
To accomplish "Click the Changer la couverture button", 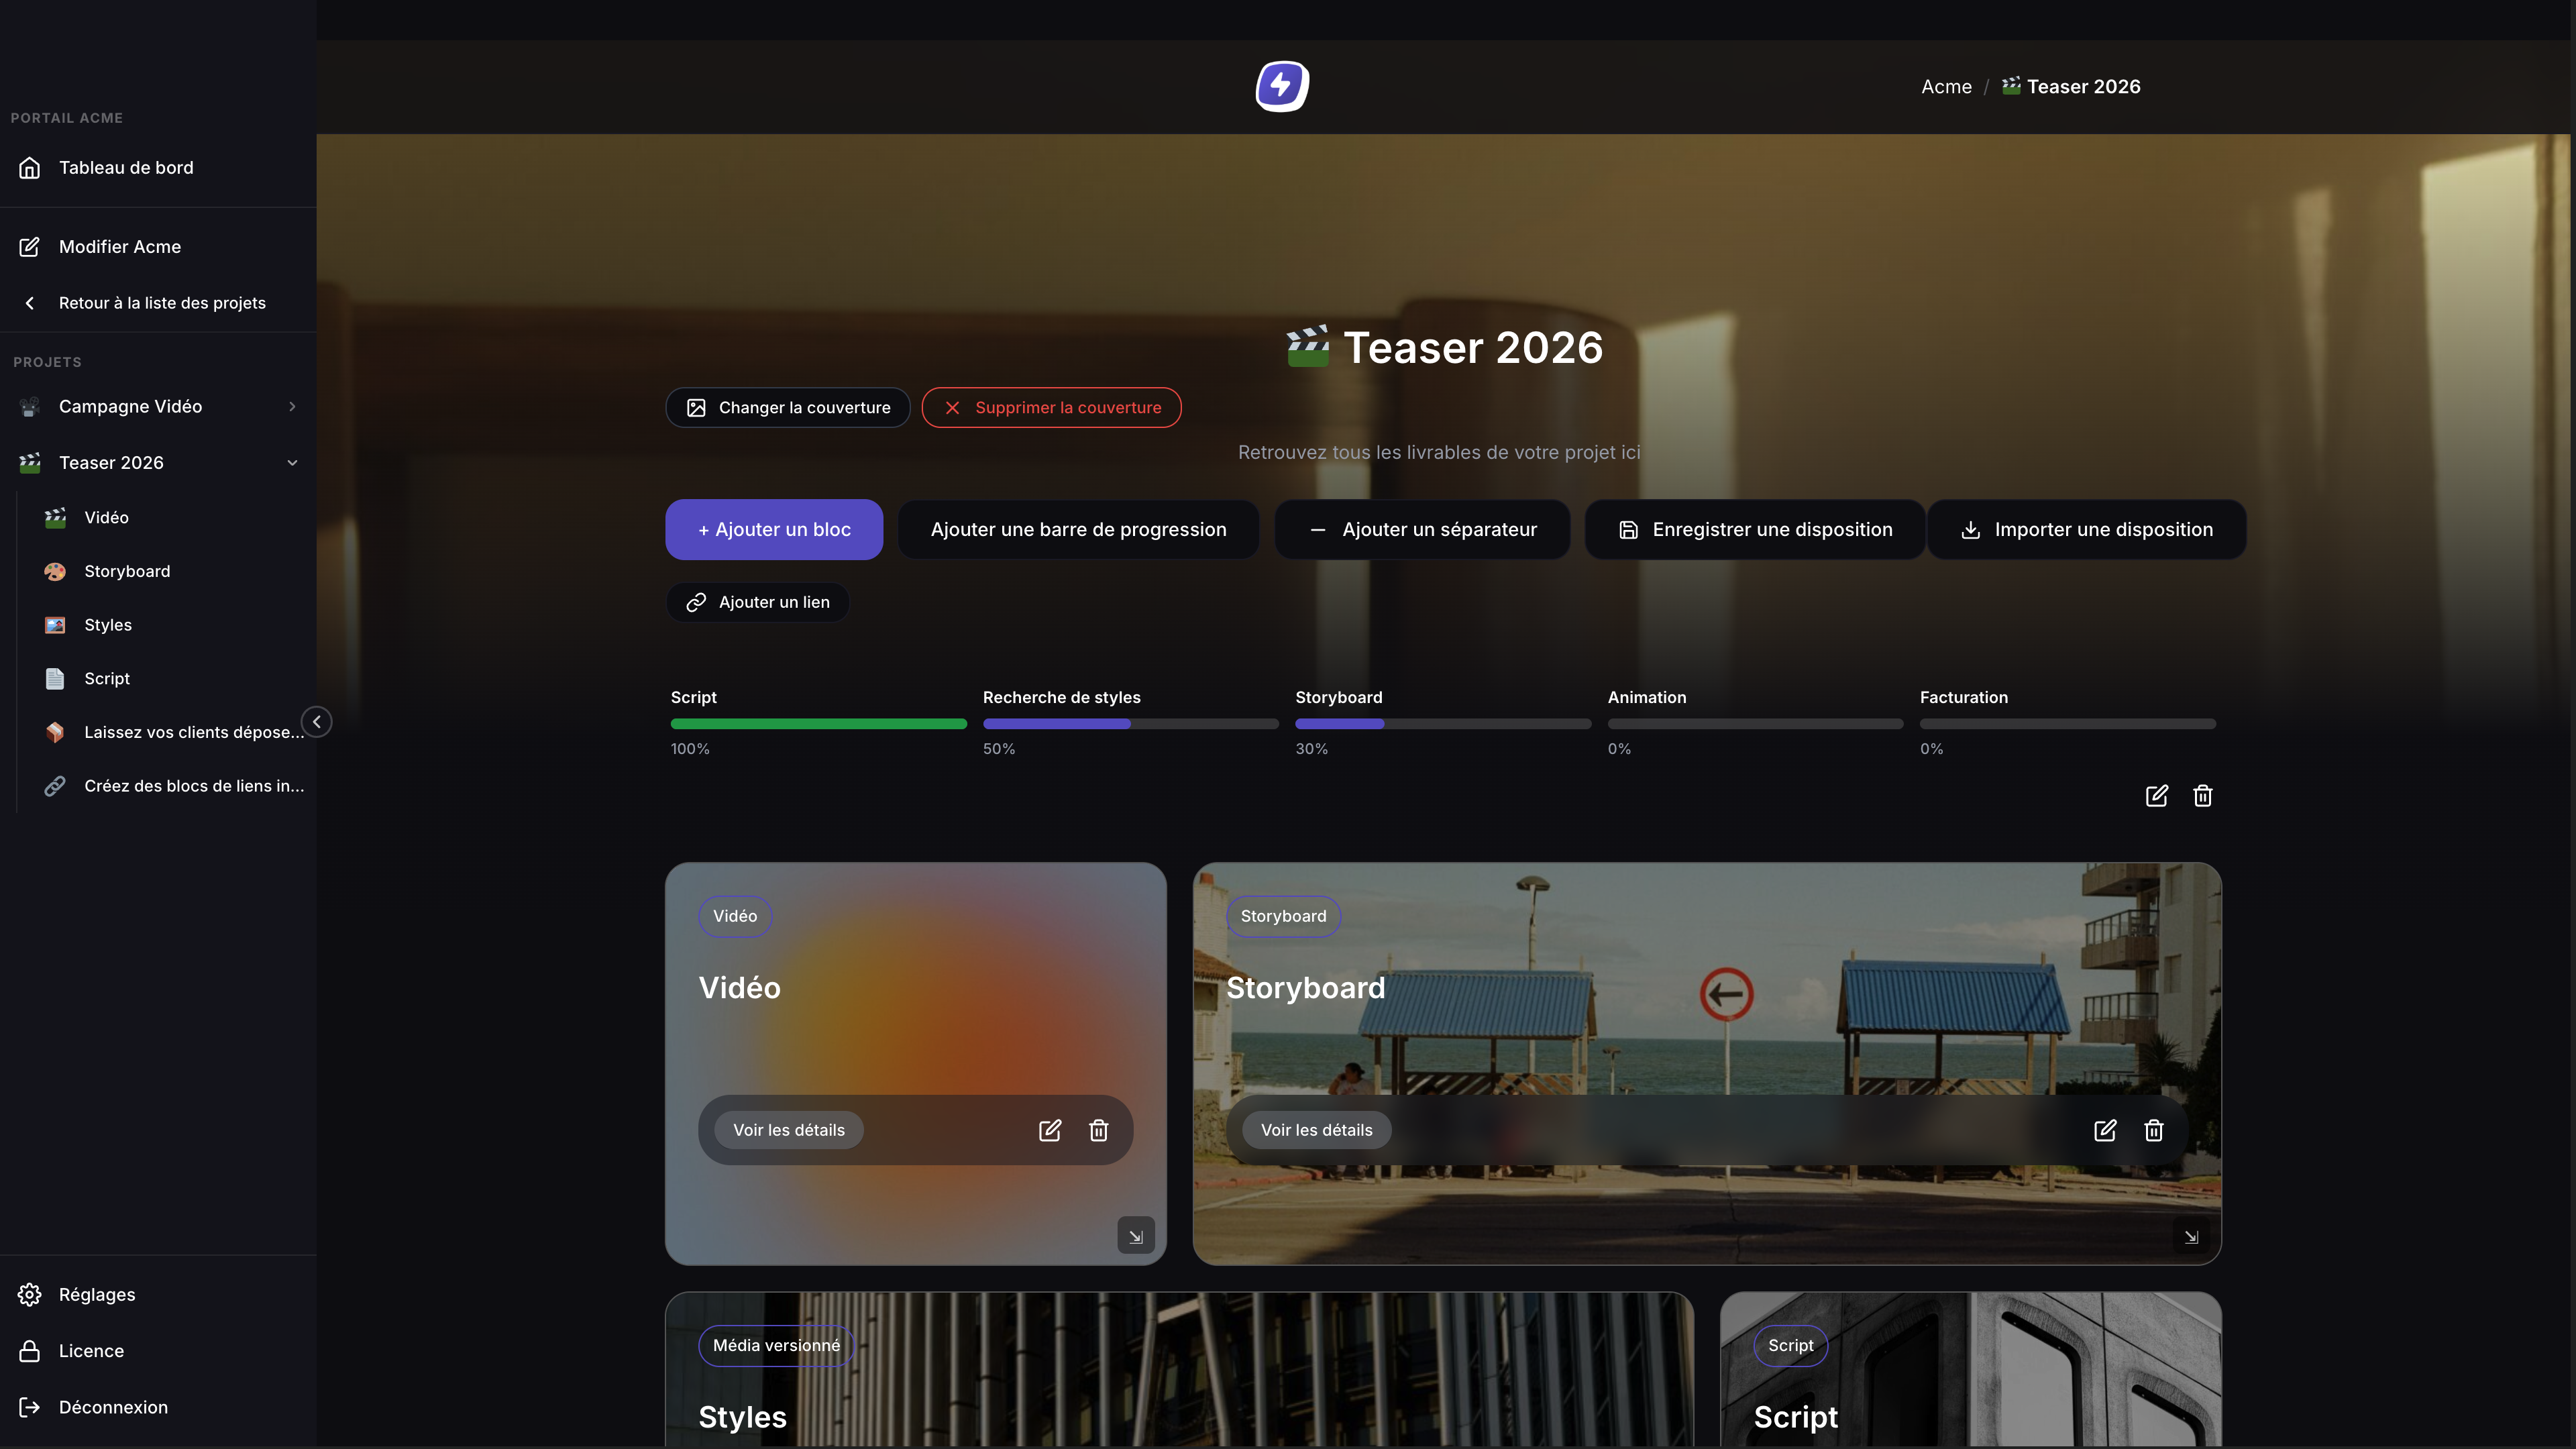I will coord(788,408).
